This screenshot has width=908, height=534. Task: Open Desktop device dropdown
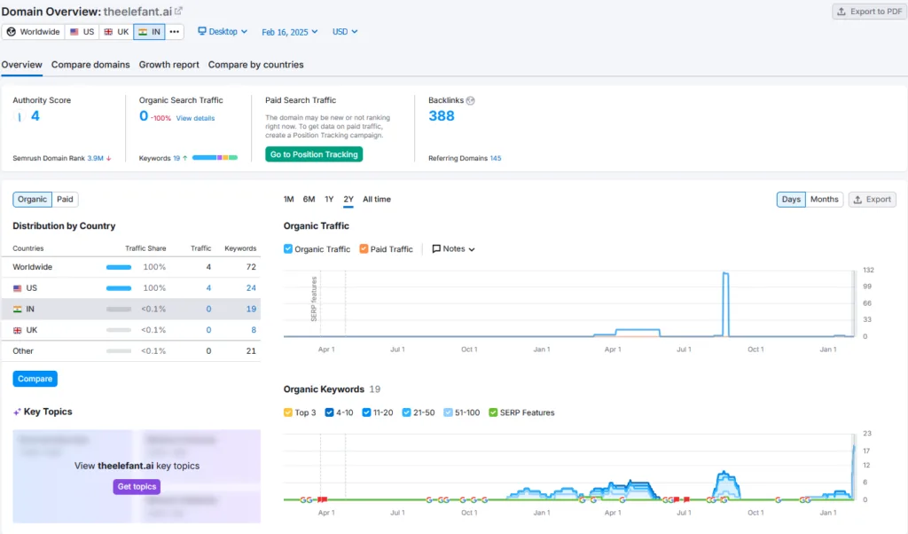click(x=223, y=31)
